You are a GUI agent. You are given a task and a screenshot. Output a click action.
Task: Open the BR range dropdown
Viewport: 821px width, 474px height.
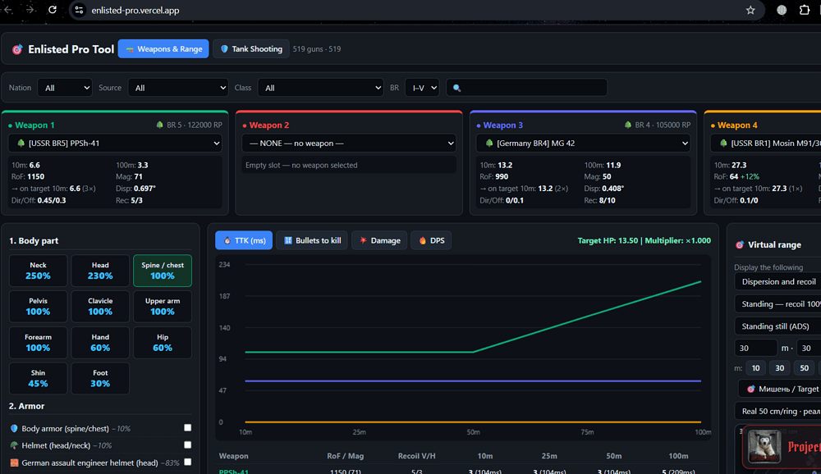[x=422, y=88]
